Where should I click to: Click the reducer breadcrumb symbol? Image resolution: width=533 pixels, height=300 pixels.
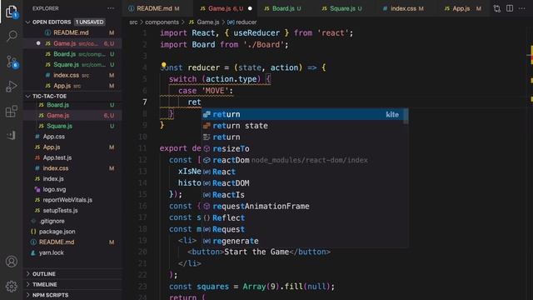[242, 22]
